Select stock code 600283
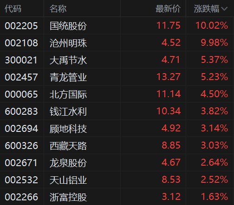 21,112
